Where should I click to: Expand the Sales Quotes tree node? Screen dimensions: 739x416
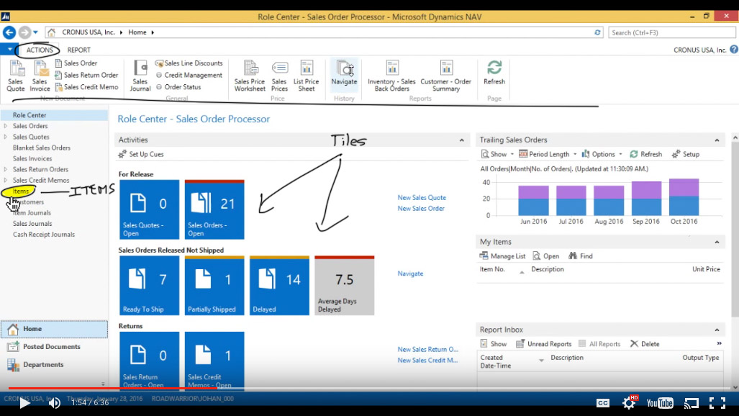pos(6,137)
